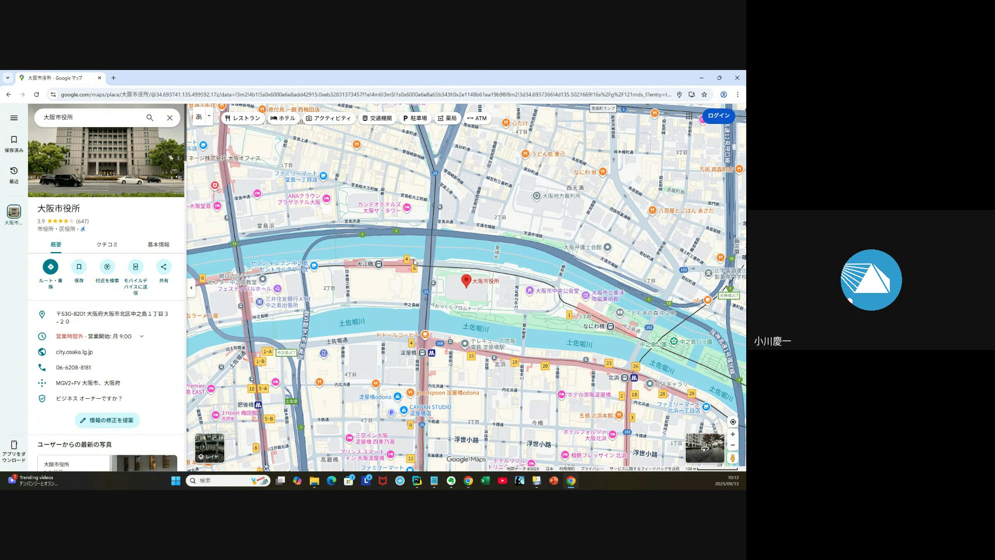This screenshot has width=995, height=560.
Task: Click the Search nearby icon
Action: 107,267
